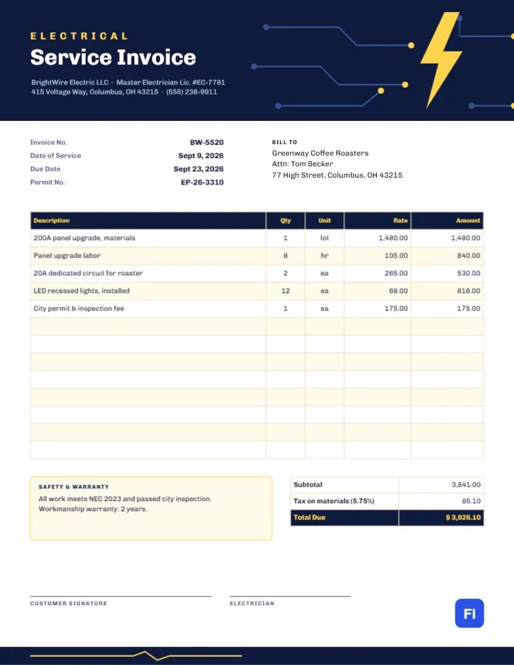This screenshot has width=514, height=665.
Task: Click the blue FI logo badge
Action: pos(469,613)
